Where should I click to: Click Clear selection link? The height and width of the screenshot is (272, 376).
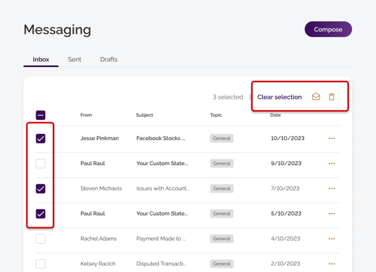(279, 97)
